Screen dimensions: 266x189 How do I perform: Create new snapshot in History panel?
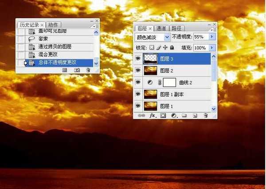[77, 70]
